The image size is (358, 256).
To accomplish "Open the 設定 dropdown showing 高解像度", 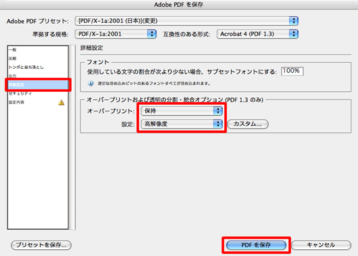I will tap(182, 124).
